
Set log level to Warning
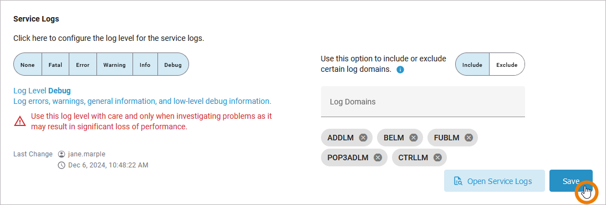114,64
